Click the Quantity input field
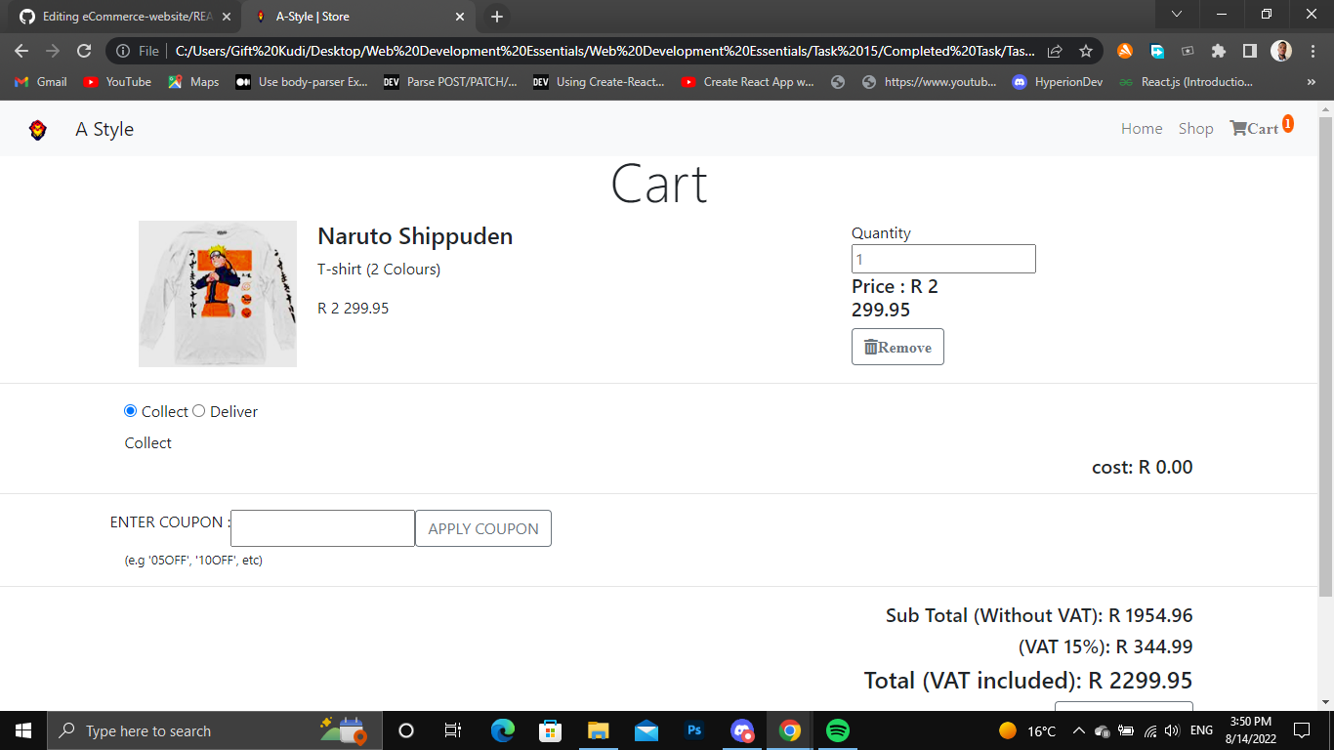The height and width of the screenshot is (750, 1334). (x=943, y=259)
